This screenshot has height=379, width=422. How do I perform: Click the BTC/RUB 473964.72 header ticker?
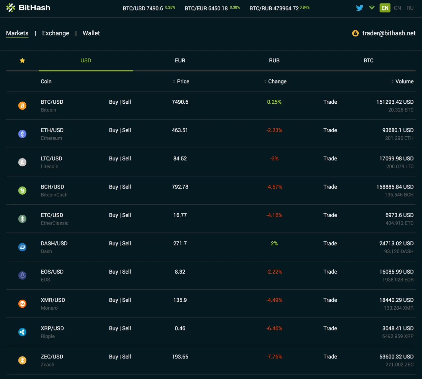coord(280,8)
